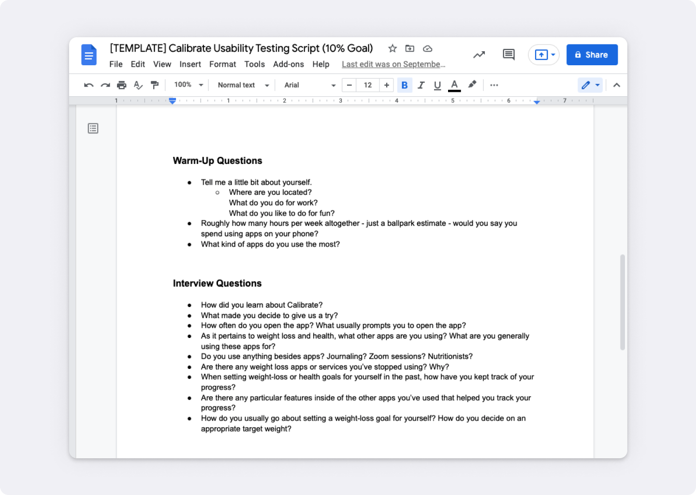Click 'What do you like to do for fun?'

282,213
